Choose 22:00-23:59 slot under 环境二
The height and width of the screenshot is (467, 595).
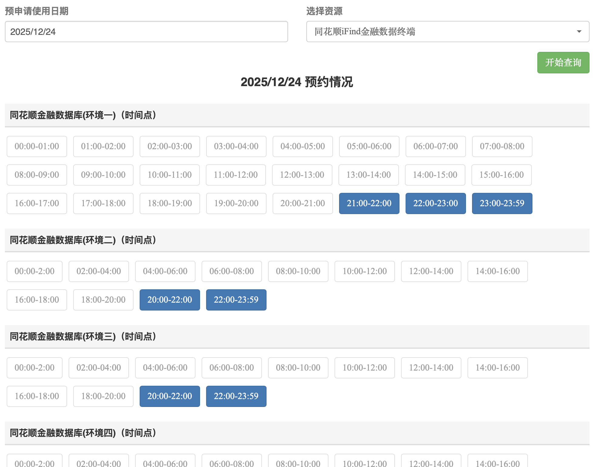[236, 300]
